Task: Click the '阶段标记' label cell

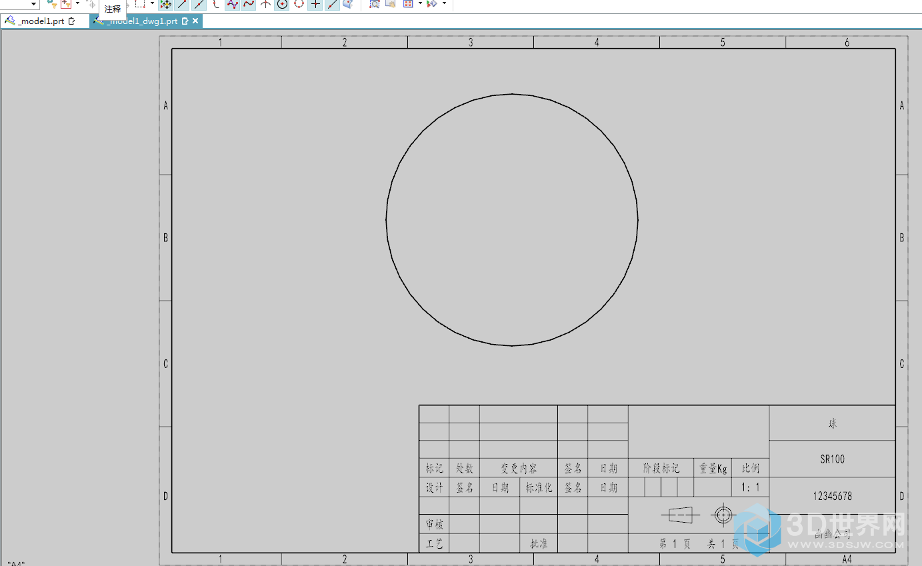Action: [661, 469]
